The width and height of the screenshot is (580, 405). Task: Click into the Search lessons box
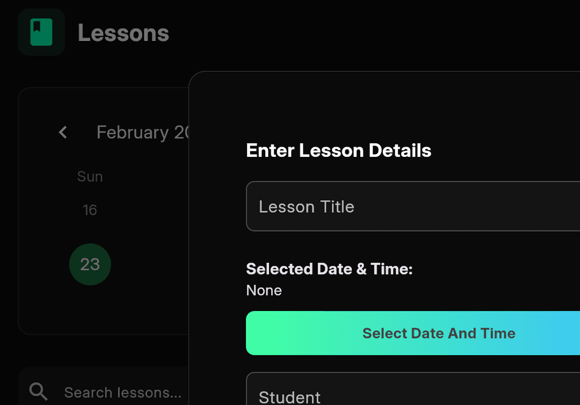click(x=124, y=393)
